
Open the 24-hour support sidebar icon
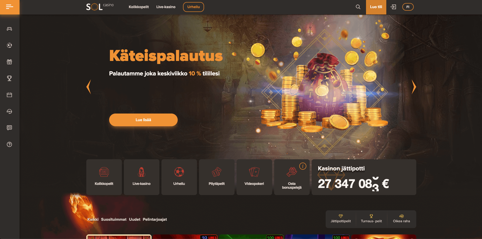[x=9, y=111]
